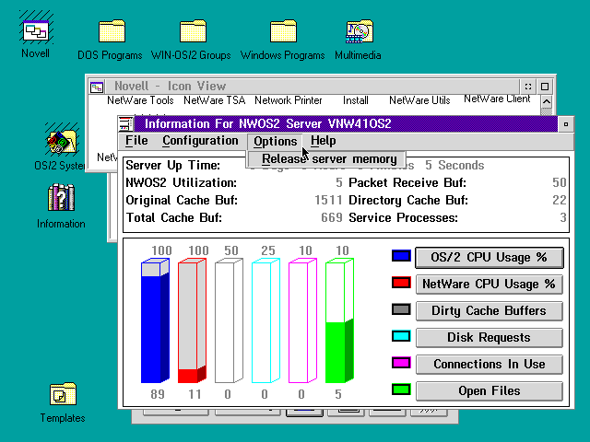590x442 pixels.
Task: Click the red NetWare CPU color swatch
Action: tap(401, 283)
